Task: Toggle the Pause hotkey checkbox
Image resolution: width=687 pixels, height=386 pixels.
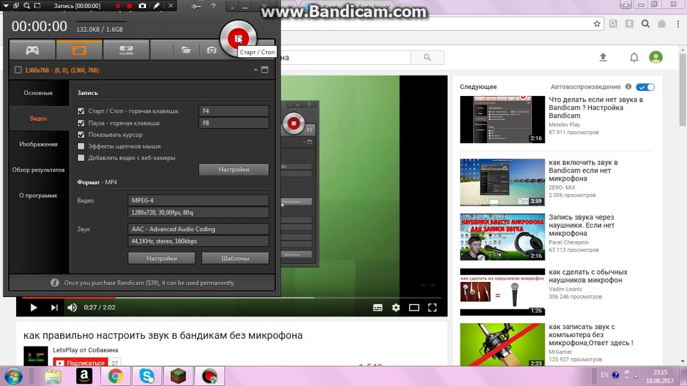Action: (81, 123)
